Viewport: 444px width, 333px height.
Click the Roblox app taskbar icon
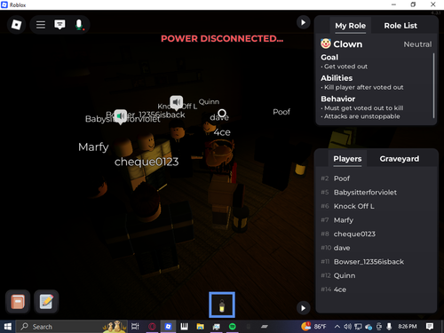pos(168,327)
